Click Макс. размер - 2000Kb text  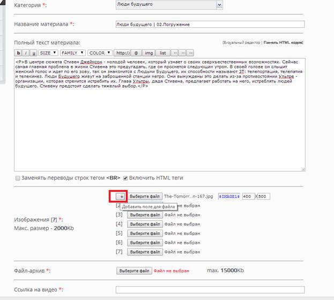[44, 228]
